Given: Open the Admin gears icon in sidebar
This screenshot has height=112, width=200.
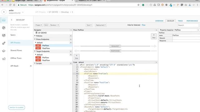Looking at the screenshot, I should 4,43.
